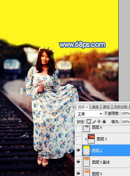Click the lock position move icon
The image size is (130, 176).
point(99,121)
